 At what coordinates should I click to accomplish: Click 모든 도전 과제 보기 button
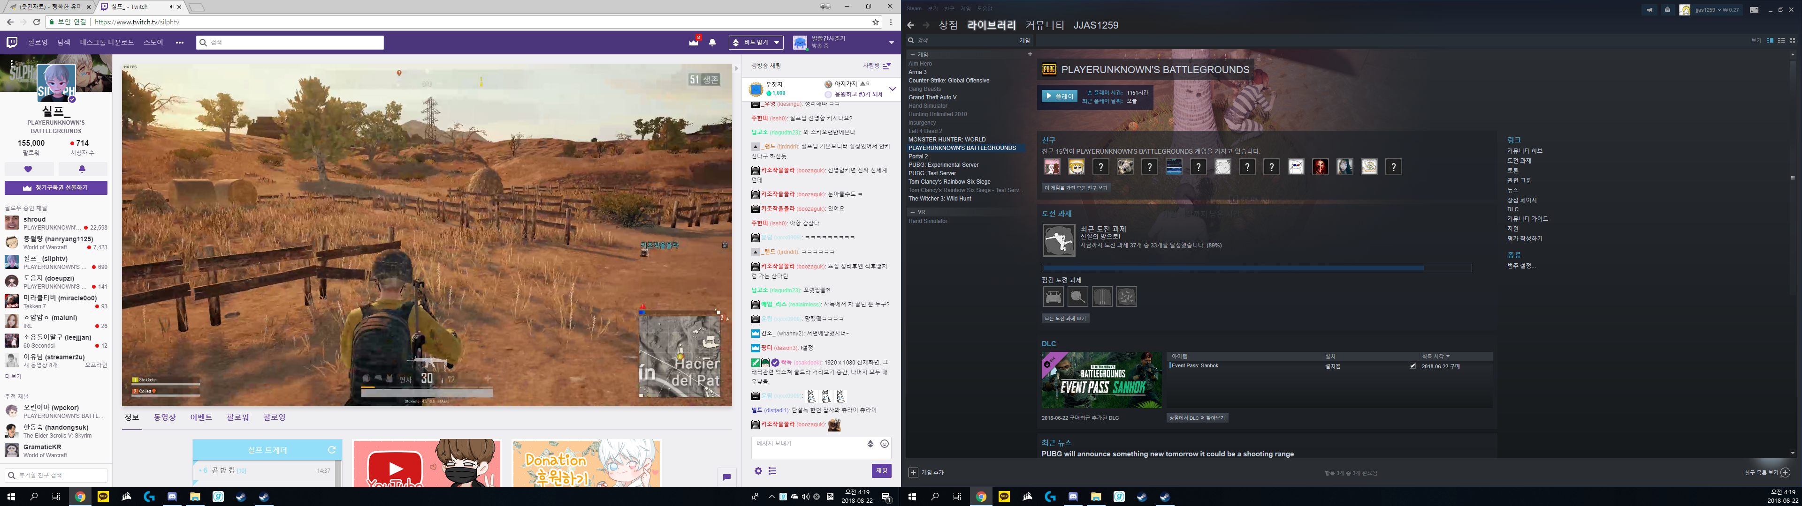point(1065,318)
